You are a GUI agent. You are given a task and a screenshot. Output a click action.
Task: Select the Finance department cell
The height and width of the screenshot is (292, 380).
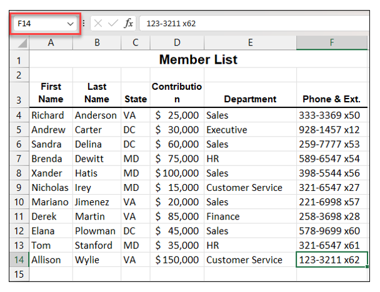click(x=251, y=217)
